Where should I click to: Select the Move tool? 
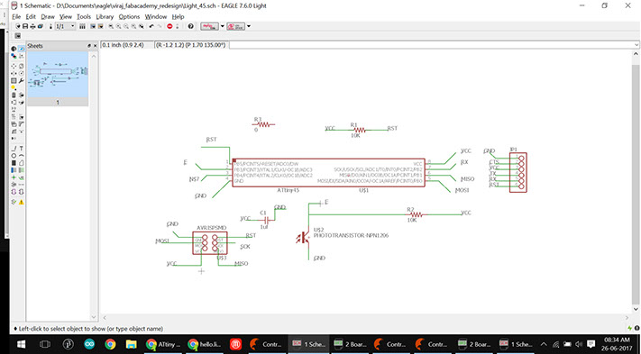(x=14, y=66)
